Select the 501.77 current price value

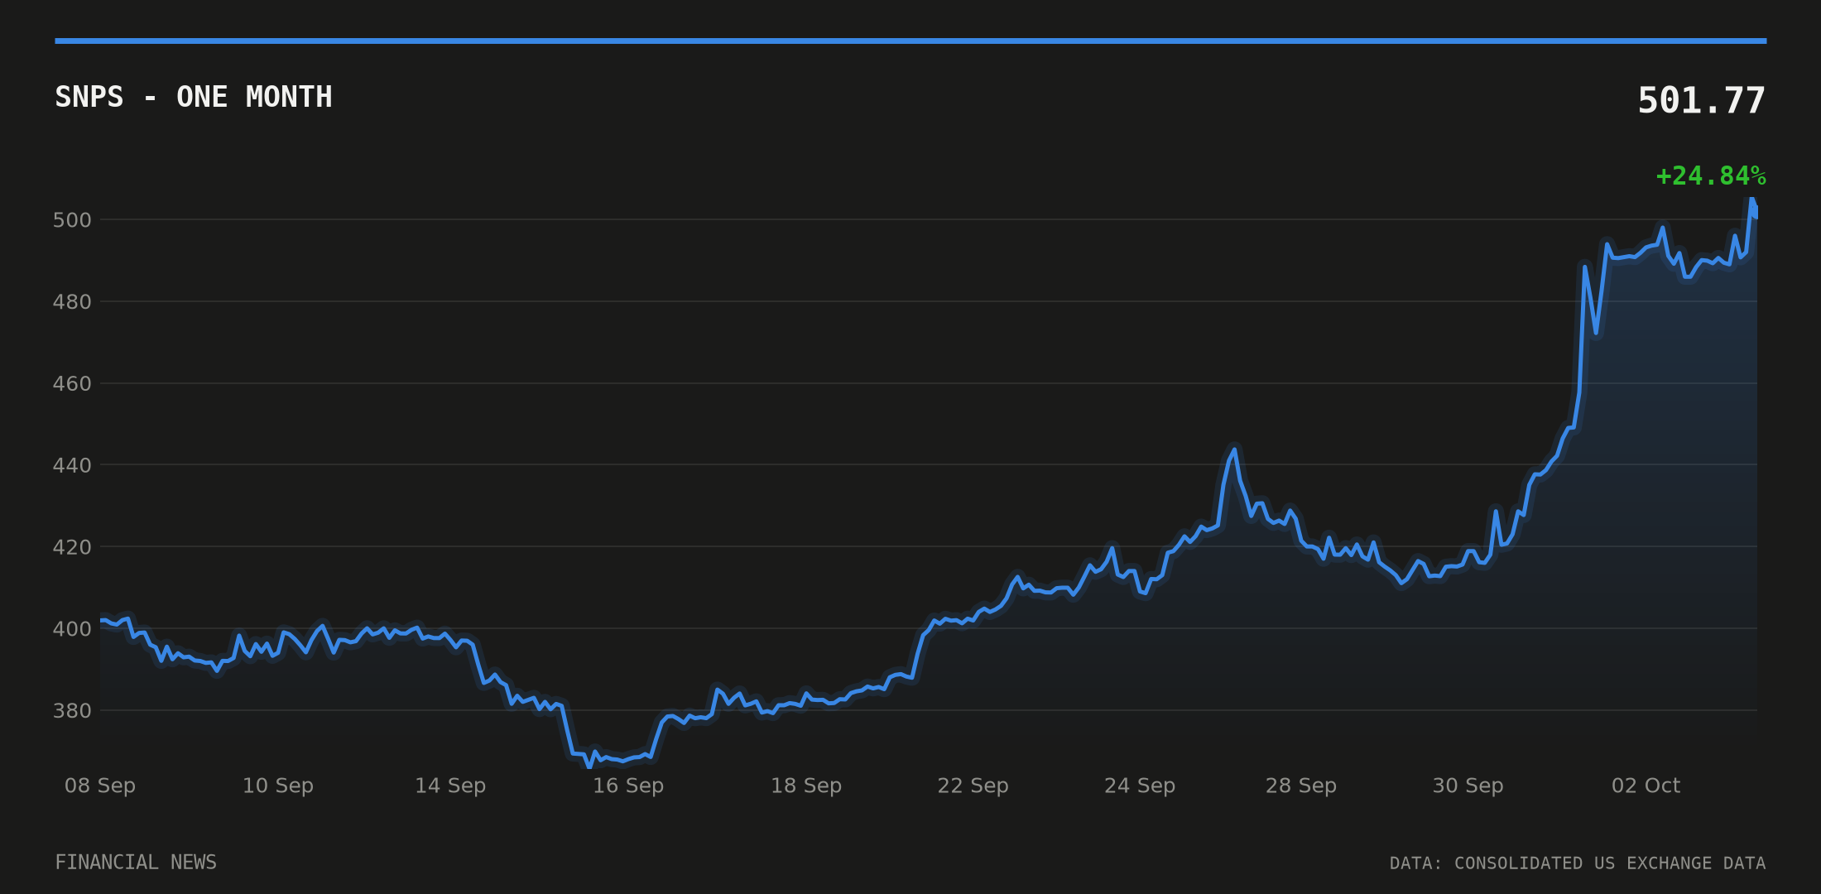pos(1701,101)
